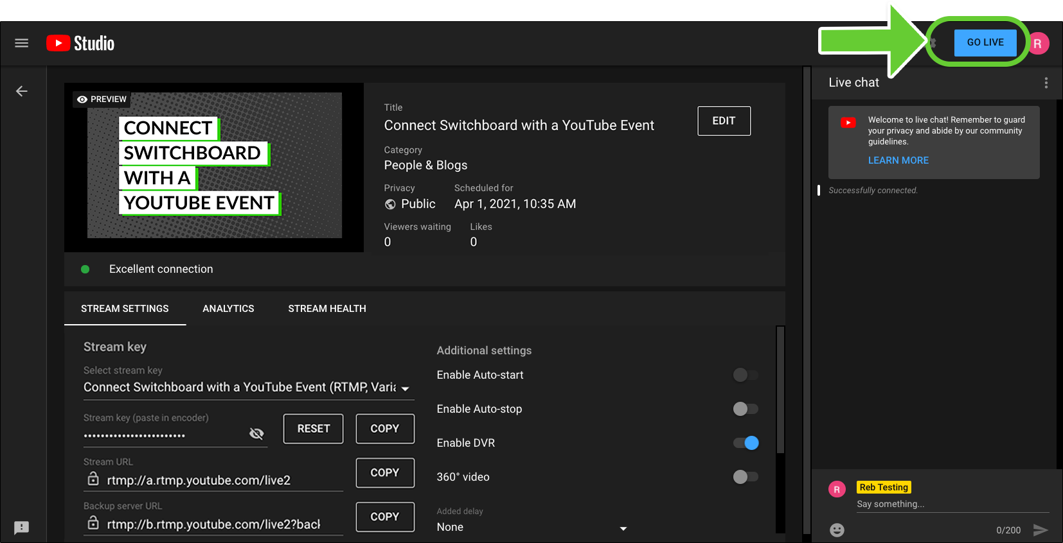
Task: Click the backup rtmp://b.rtmp.youtube.com URL text
Action: pos(213,524)
